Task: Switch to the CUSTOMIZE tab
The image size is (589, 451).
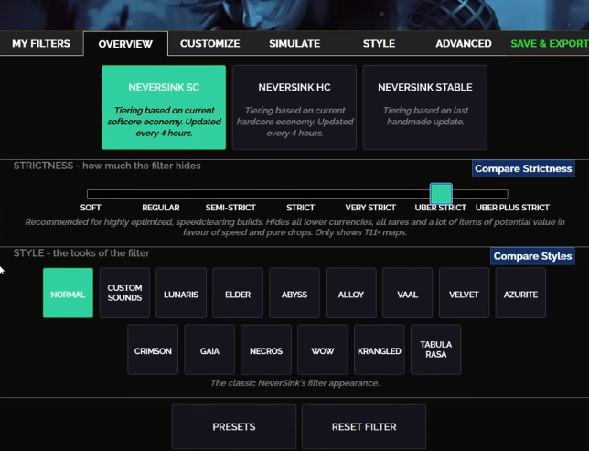Action: click(x=210, y=44)
